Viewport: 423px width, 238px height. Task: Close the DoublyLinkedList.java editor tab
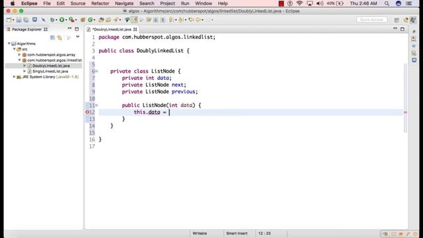(x=135, y=29)
